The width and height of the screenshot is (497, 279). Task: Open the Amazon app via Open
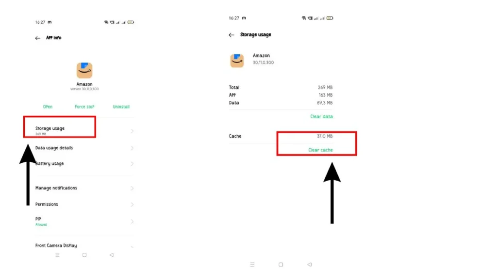(48, 107)
